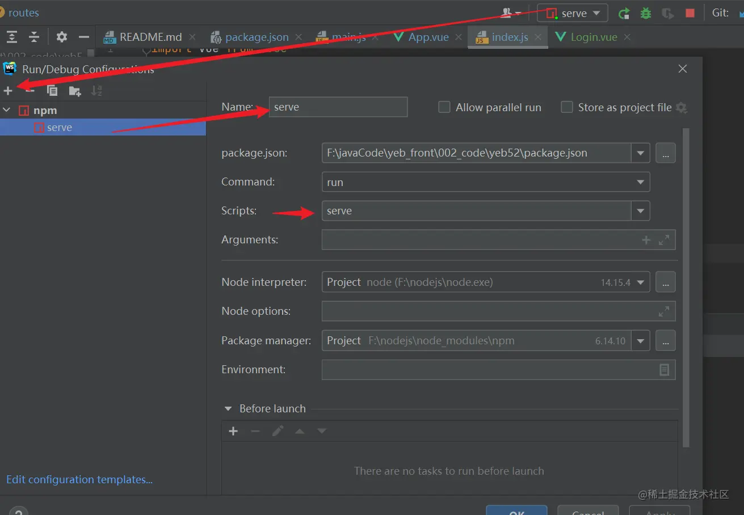The image size is (744, 515).
Task: Click the Arguments input field
Action: pos(498,240)
